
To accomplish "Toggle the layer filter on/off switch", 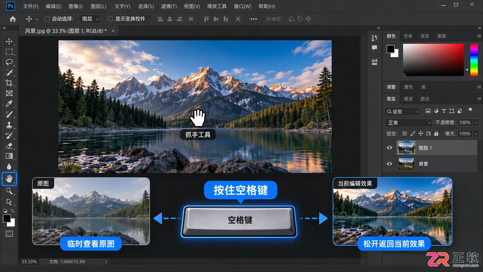I will 470,110.
